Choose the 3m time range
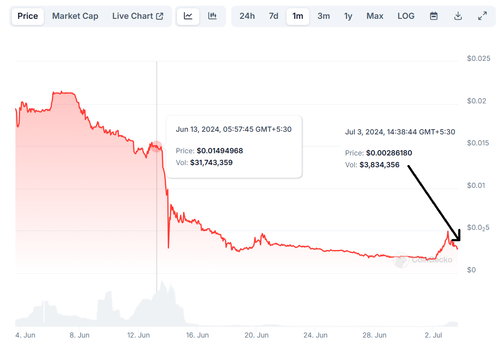This screenshot has width=502, height=345. tap(323, 16)
